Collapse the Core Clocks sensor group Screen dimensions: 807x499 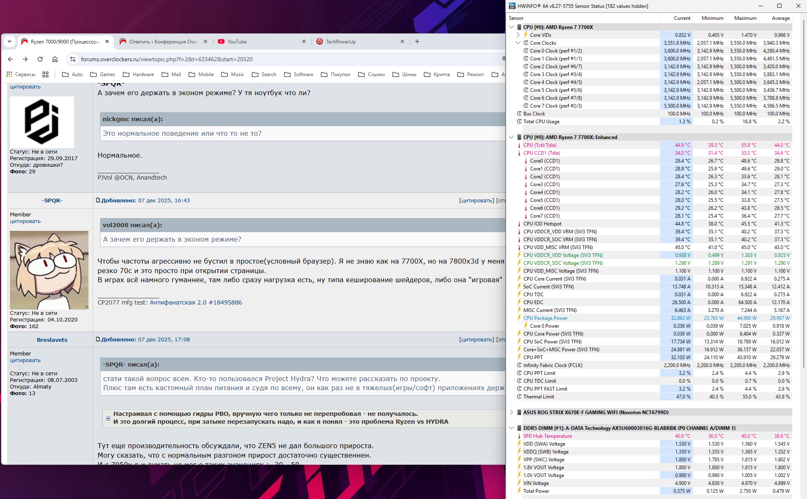(518, 43)
